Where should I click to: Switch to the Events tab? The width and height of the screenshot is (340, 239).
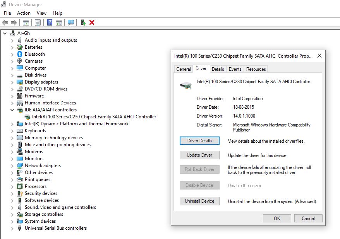(235, 69)
